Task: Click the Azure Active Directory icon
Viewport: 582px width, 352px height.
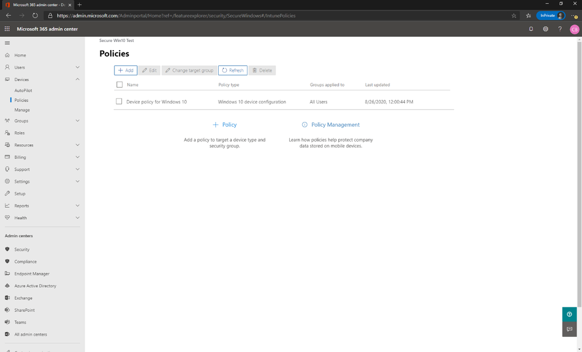Action: point(7,286)
